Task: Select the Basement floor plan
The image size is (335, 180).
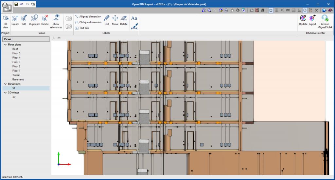Action: [18, 79]
